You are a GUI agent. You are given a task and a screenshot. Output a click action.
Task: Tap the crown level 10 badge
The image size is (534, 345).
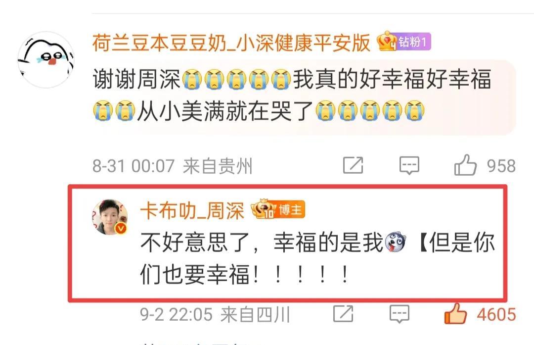[264, 208]
